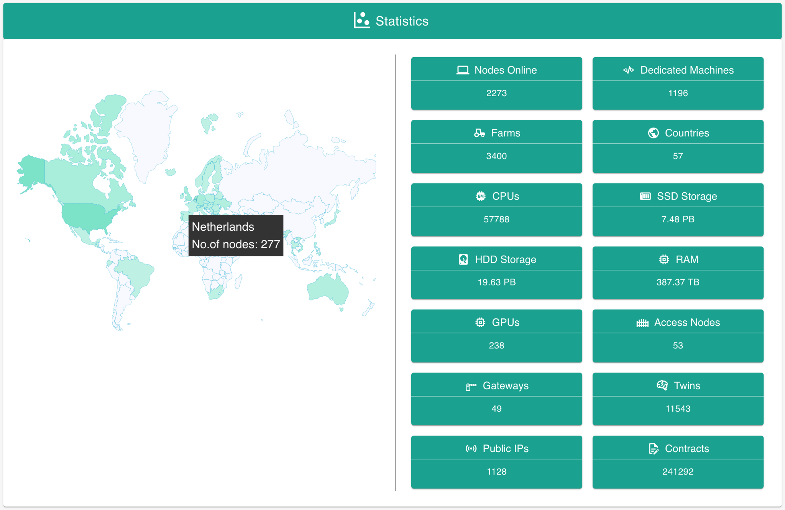
Task: Click the chart icon beside Statistics title
Action: point(361,21)
